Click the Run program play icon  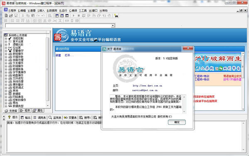pos(73,15)
